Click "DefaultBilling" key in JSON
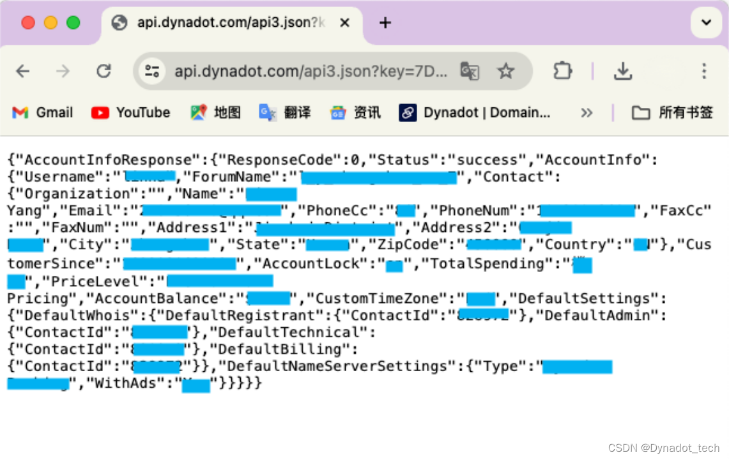Image resolution: width=729 pixels, height=460 pixels. click(280, 349)
